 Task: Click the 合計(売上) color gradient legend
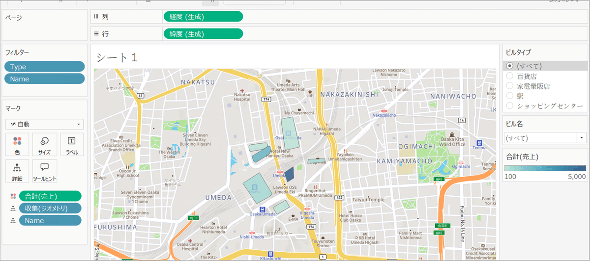coord(545,168)
